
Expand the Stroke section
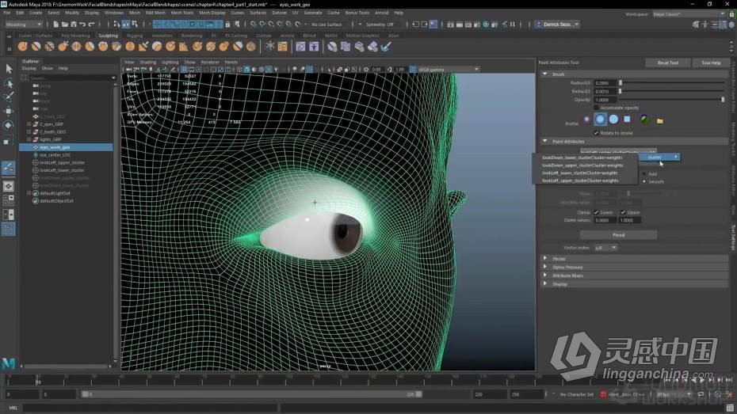544,259
